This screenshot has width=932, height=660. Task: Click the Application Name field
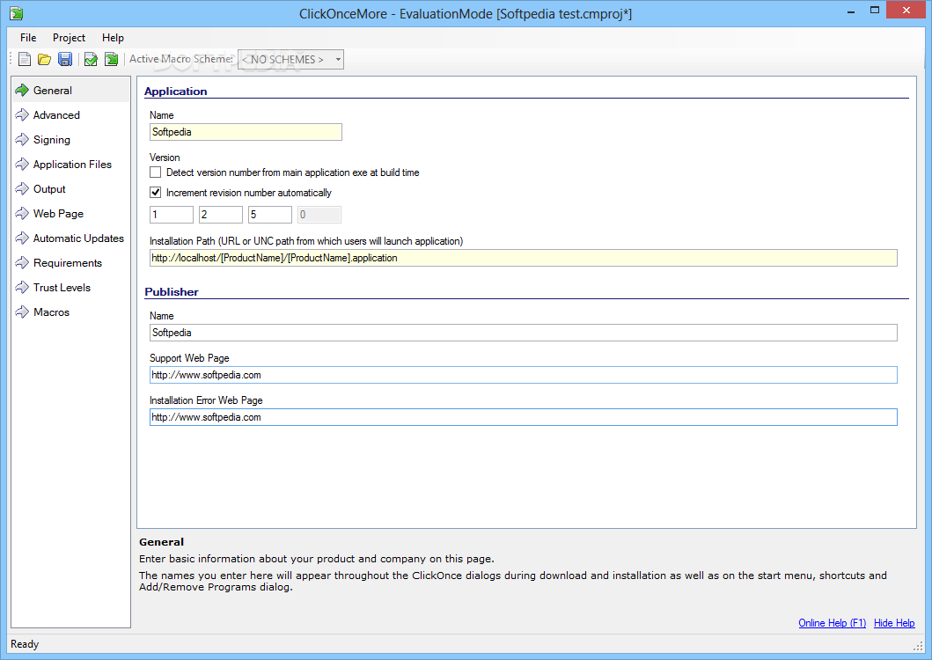246,132
